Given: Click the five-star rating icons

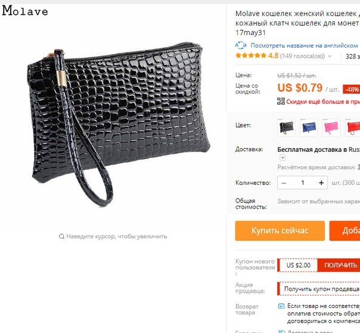Looking at the screenshot, I should point(251,55).
